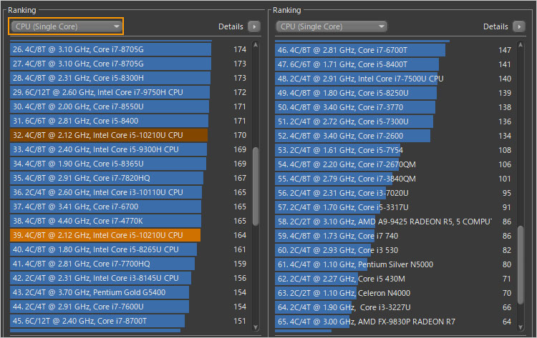Select row 57 Core i5-3317U
Viewport: 537px width, 338px height.
coord(393,207)
